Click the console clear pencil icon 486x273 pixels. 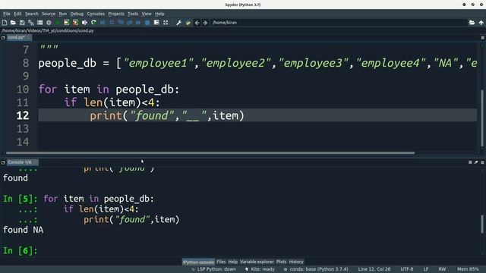476,162
